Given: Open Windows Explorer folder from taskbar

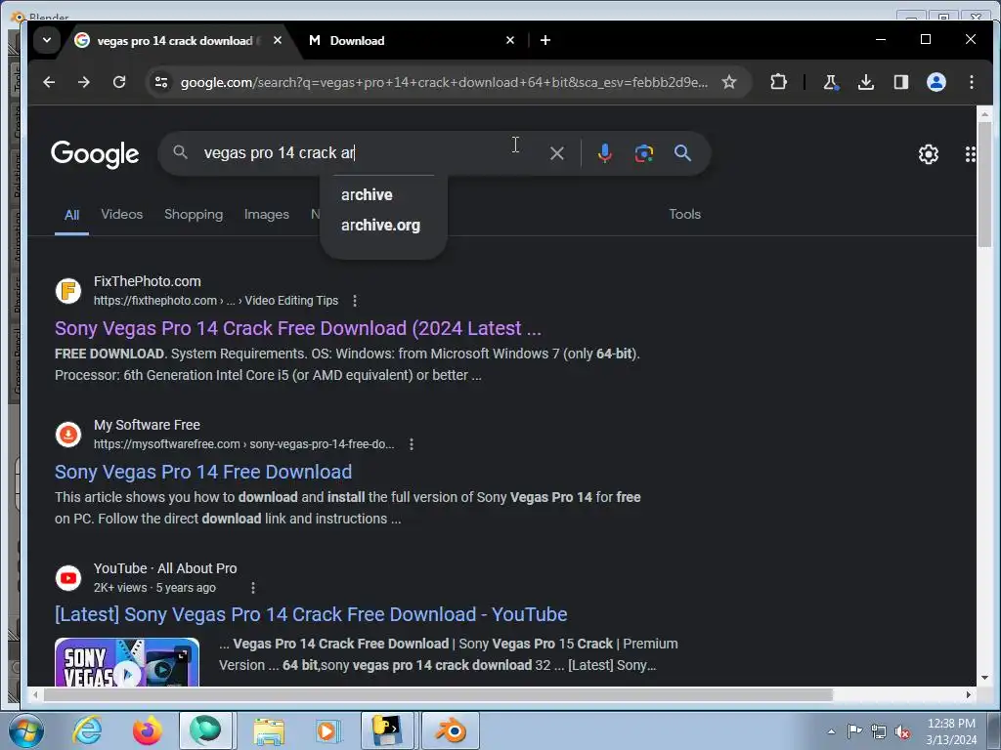Looking at the screenshot, I should tap(269, 730).
